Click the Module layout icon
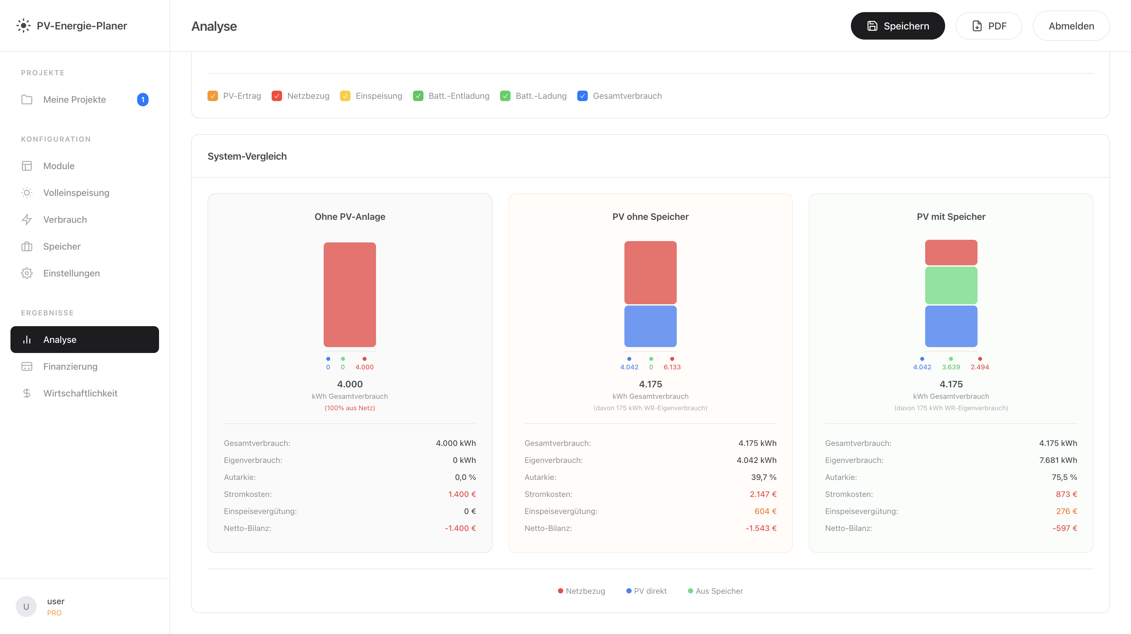This screenshot has width=1131, height=634. [27, 166]
